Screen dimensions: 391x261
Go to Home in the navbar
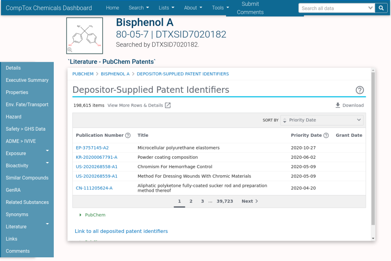112,8
